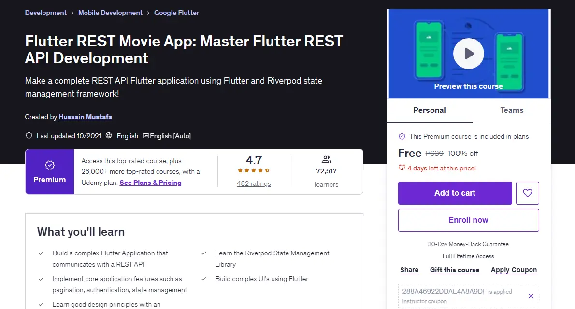Image resolution: width=575 pixels, height=309 pixels.
Task: Click the checkmark beside Build complex UI's using Flutter
Action: pos(204,279)
